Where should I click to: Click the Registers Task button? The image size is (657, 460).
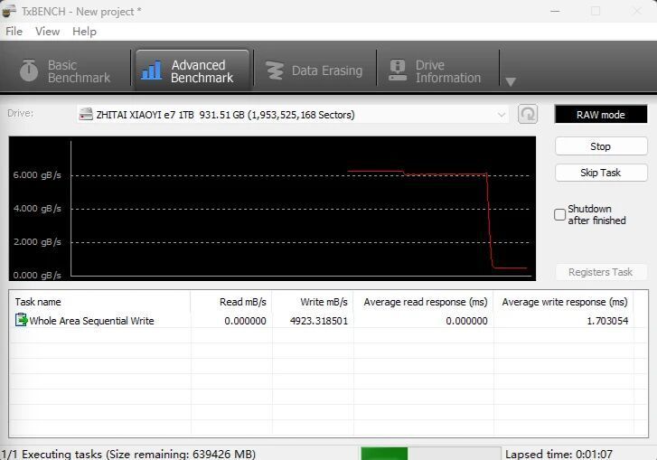[x=601, y=272]
